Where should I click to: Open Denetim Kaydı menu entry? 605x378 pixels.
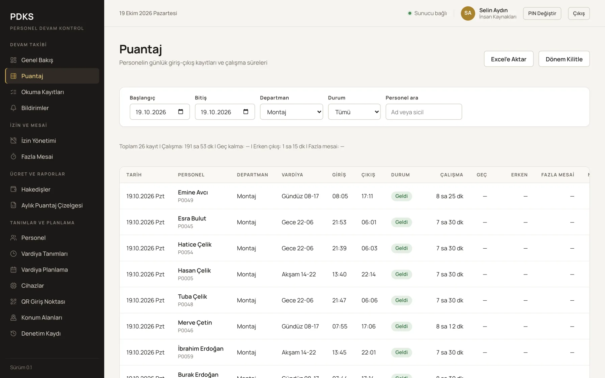[x=52, y=334]
